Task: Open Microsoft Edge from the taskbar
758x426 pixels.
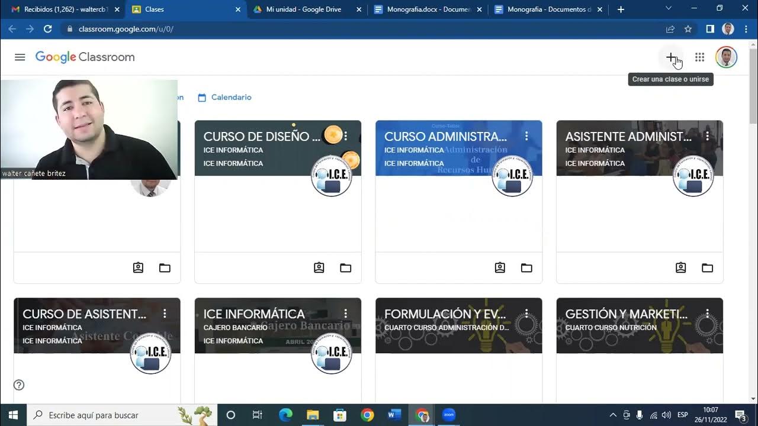Action: pyautogui.click(x=285, y=415)
